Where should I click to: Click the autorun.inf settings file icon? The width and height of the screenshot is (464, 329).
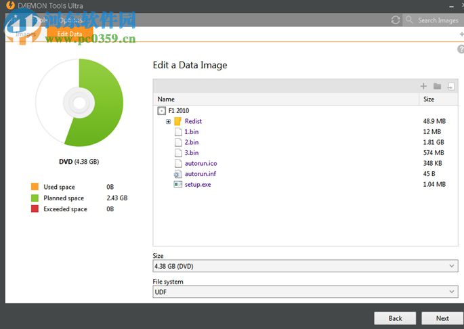click(x=177, y=174)
